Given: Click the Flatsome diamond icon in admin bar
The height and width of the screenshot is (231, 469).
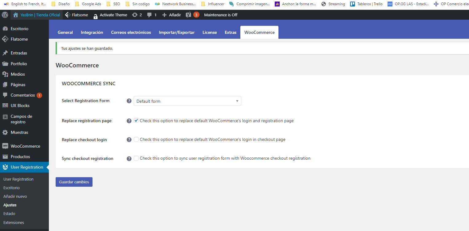Looking at the screenshot, I should click(68, 15).
